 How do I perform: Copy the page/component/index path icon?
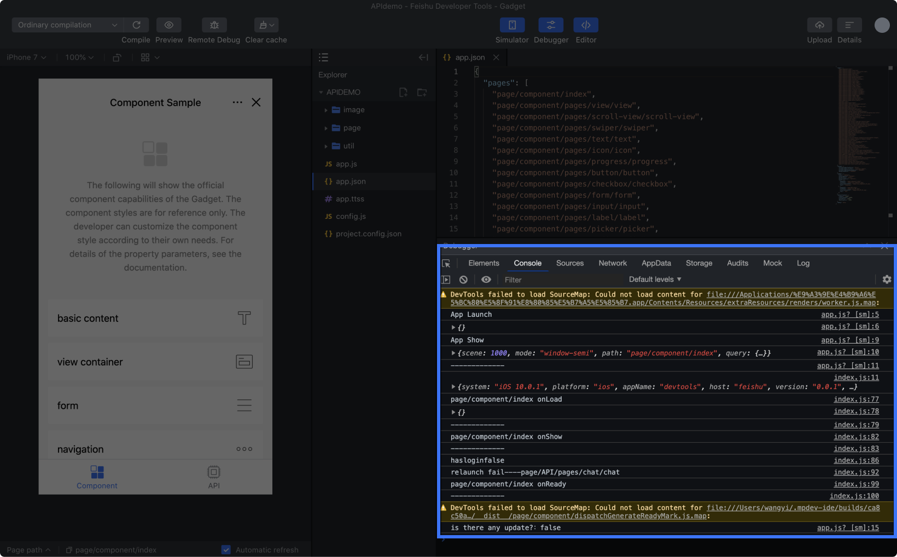[69, 550]
